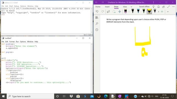The image size is (177, 99).
Task: Open Cortana circle on taskbar
Action: [58, 96]
